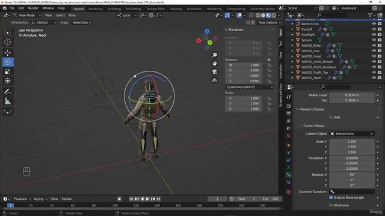The image size is (385, 216).
Task: Click the Scale X custom shape field
Action: pyautogui.click(x=351, y=142)
